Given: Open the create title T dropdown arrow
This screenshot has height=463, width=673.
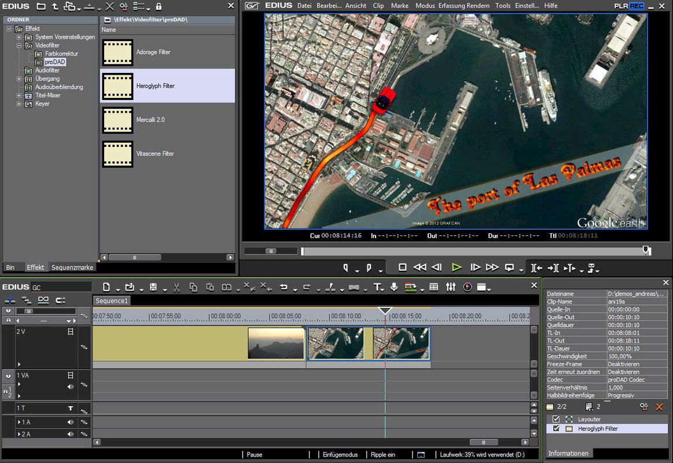Looking at the screenshot, I should (383, 289).
